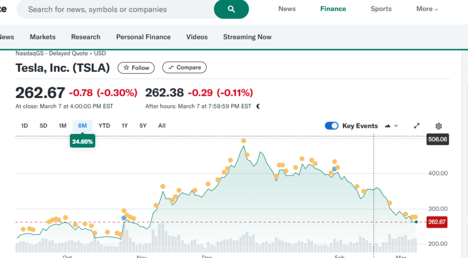Viewport: 468px width, 258px height.
Task: Click the 200.00 axis label
Action: pos(438,244)
